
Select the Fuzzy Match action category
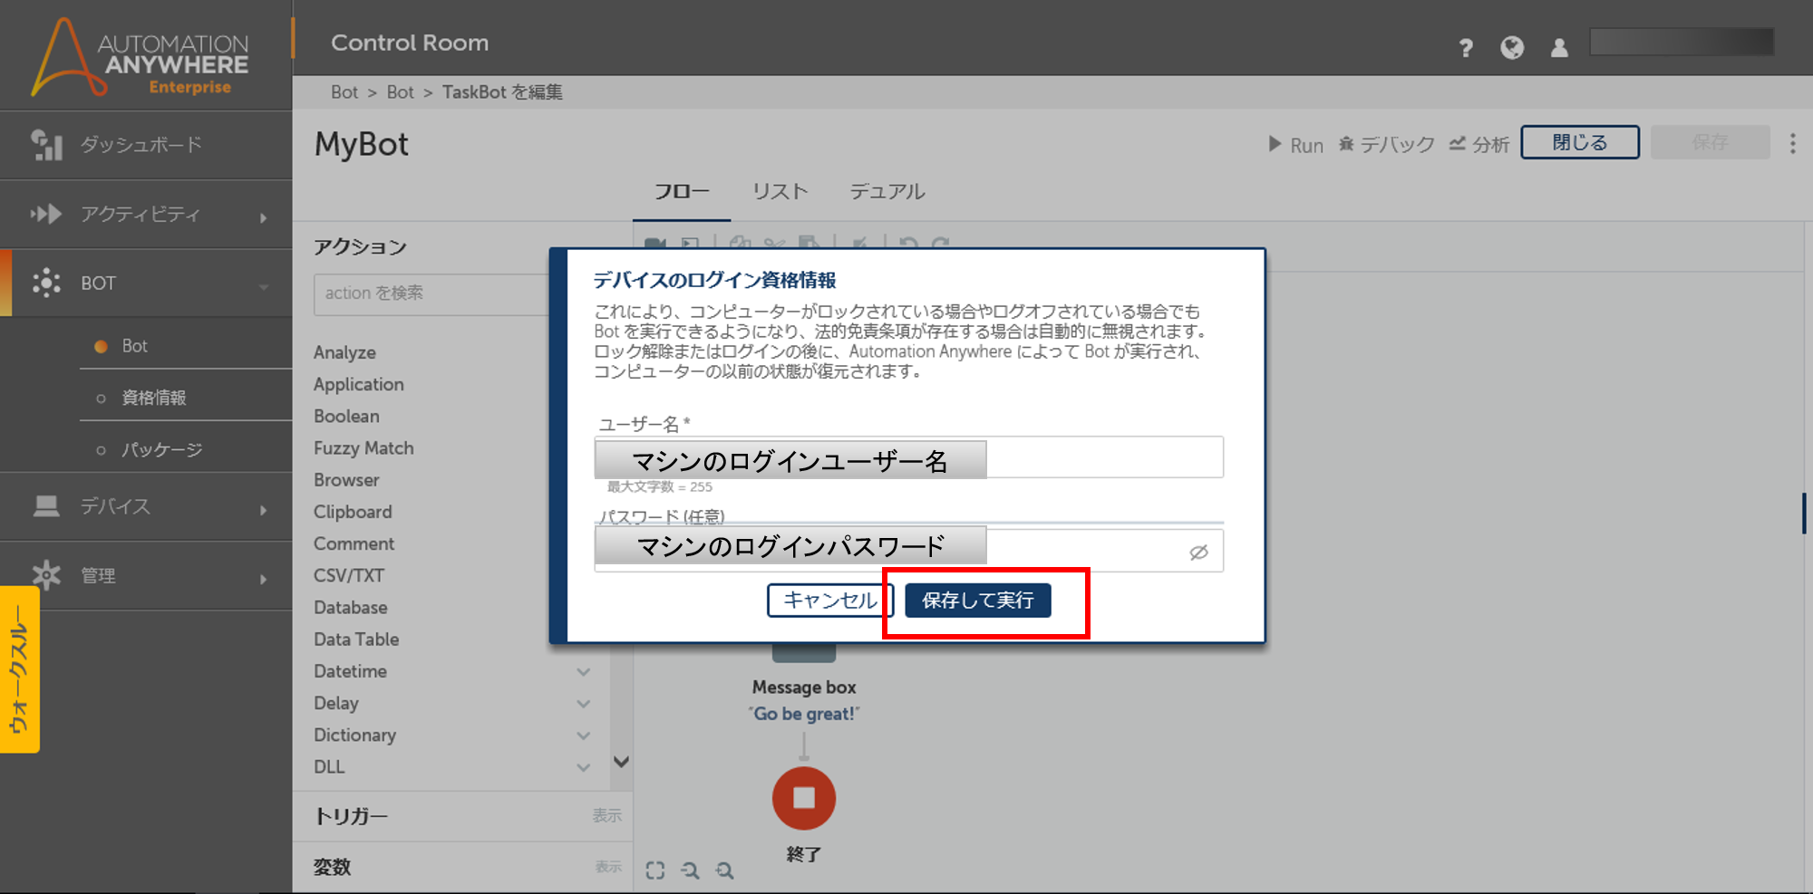(x=364, y=448)
